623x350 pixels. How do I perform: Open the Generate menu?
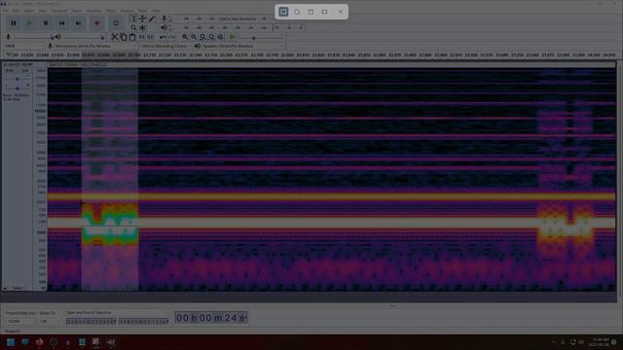94,11
